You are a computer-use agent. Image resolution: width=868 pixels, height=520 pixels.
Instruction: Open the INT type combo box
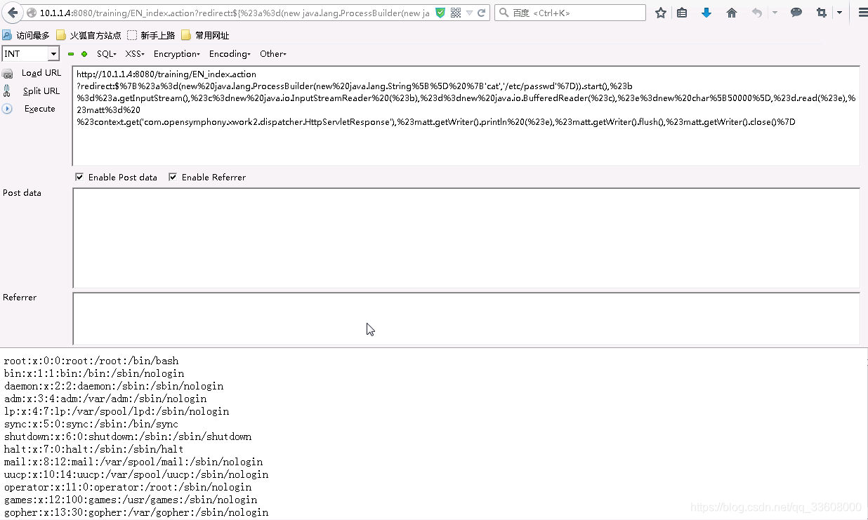31,53
